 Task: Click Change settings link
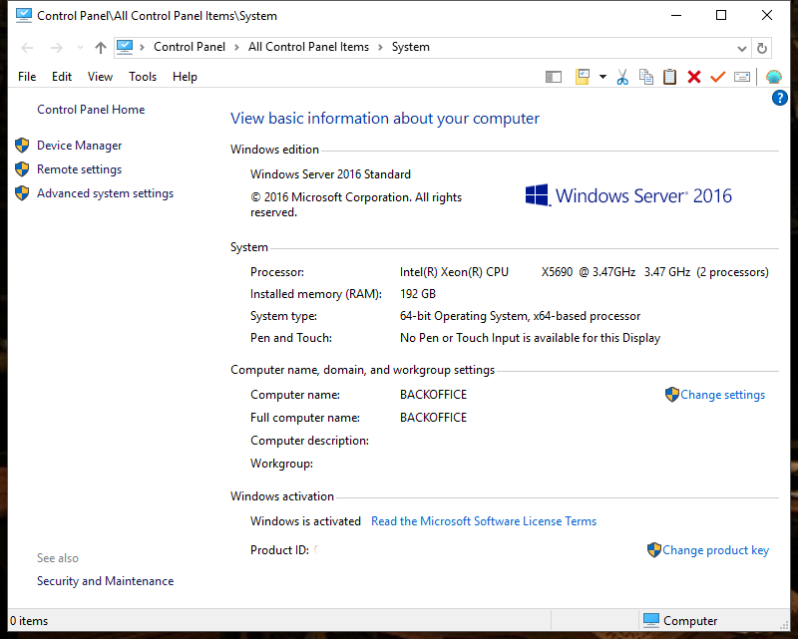click(722, 395)
